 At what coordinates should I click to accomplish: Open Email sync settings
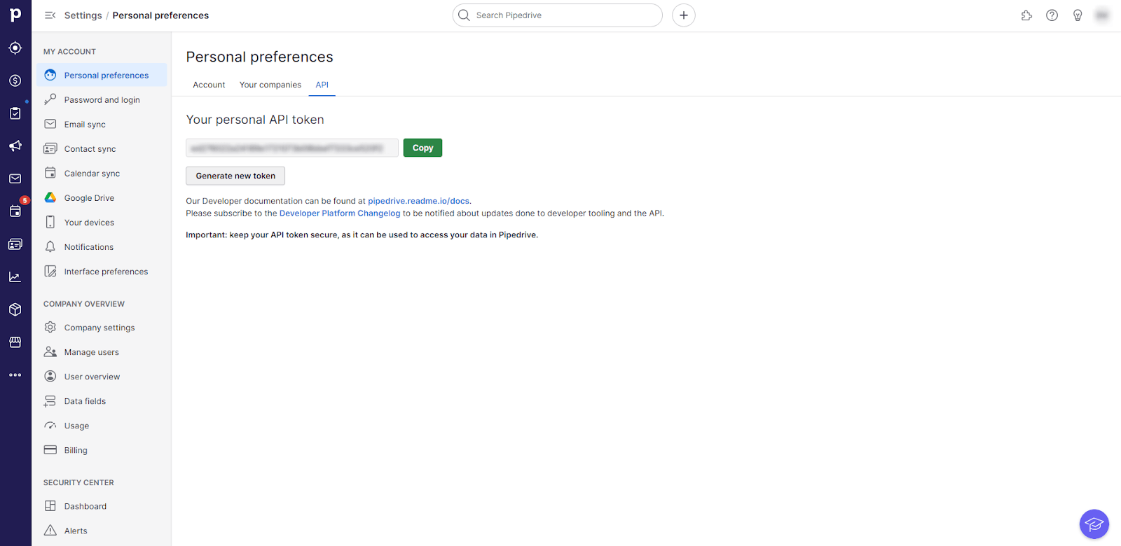click(102, 124)
